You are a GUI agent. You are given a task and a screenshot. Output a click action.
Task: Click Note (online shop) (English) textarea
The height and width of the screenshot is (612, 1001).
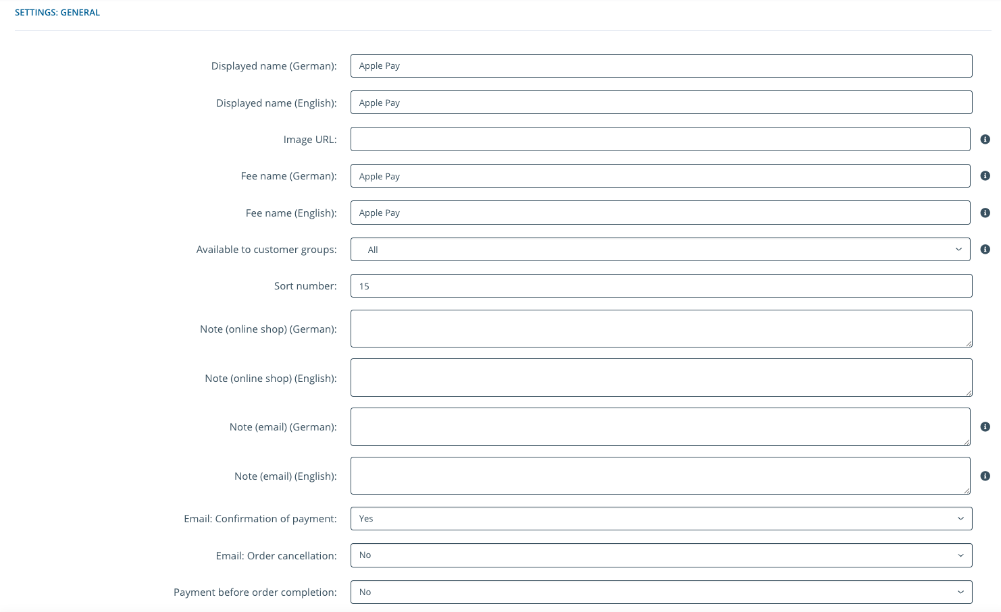coord(661,378)
